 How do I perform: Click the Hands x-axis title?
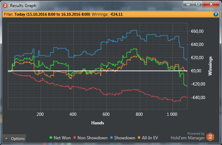[98, 123]
